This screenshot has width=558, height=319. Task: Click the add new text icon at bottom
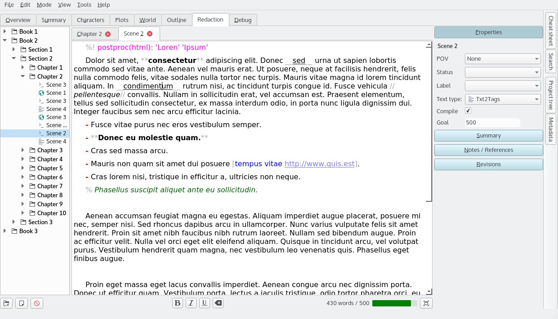pos(22,303)
